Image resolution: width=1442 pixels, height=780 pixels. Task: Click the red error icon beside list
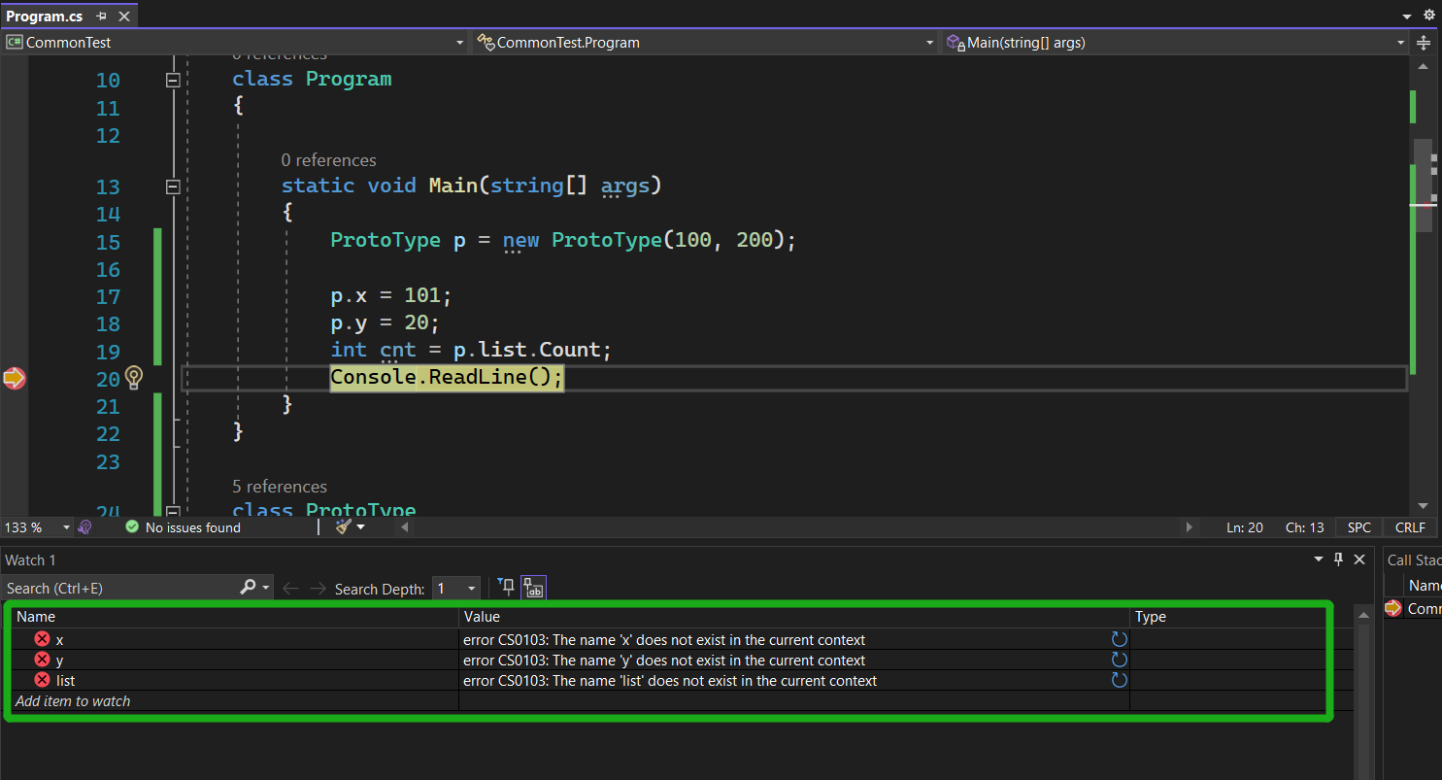43,680
